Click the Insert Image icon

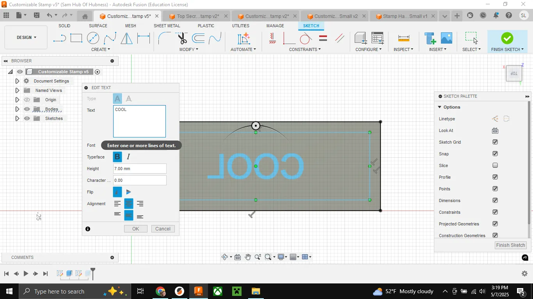click(446, 38)
